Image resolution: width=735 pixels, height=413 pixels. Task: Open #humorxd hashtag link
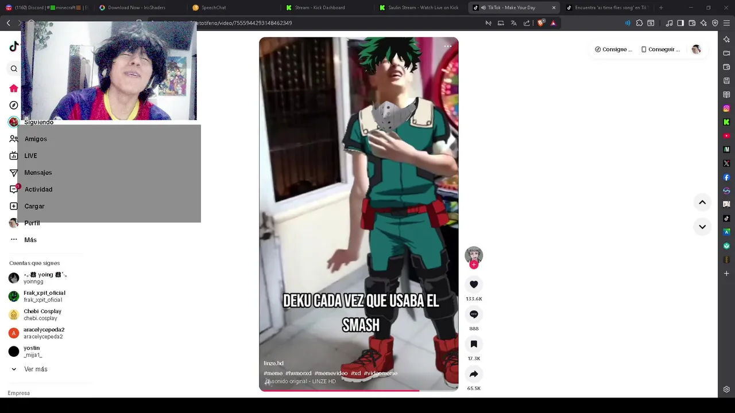point(298,373)
